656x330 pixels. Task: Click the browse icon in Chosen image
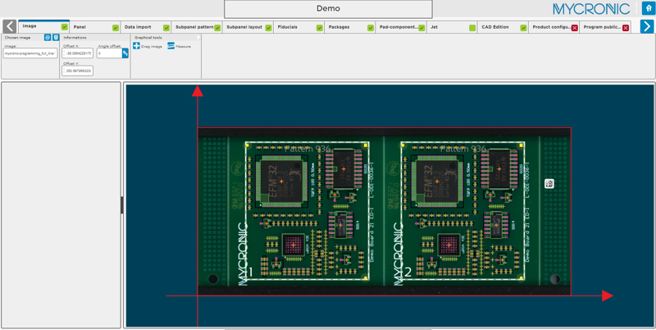48,38
